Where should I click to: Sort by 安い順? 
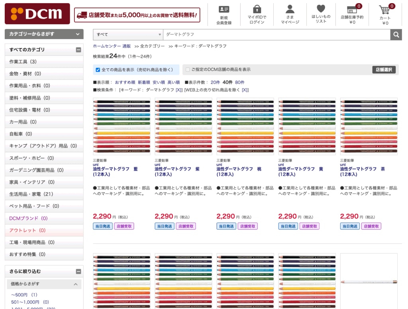159,82
